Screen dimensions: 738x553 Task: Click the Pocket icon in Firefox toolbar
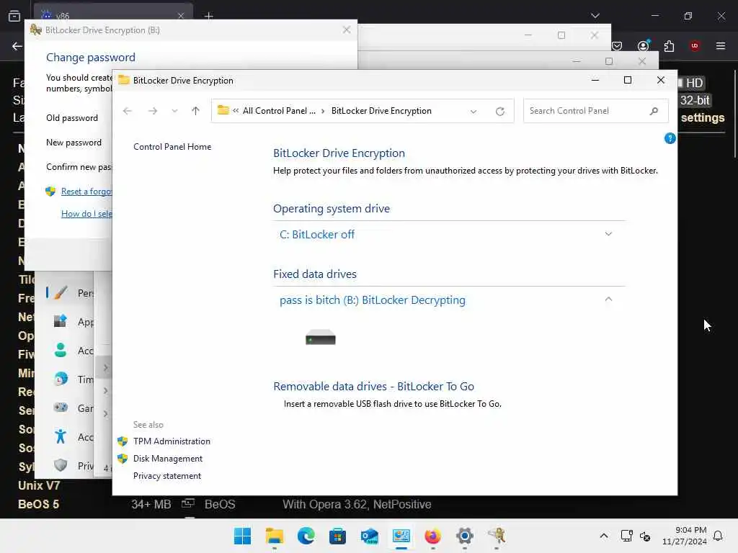click(x=617, y=46)
